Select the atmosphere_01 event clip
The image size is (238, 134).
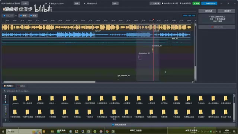140,57
